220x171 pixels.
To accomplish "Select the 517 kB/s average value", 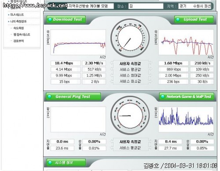I will (95, 69).
